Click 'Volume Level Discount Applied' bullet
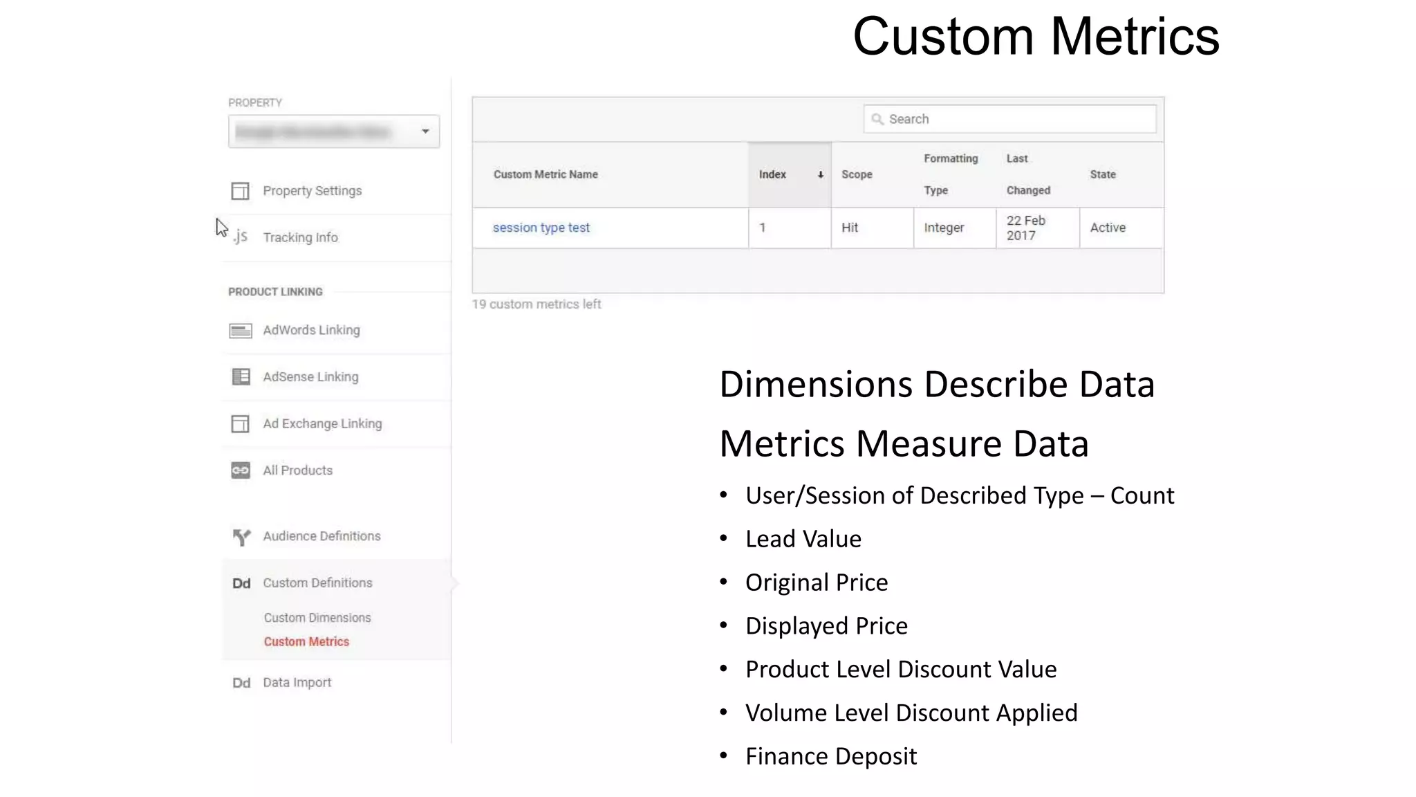The height and width of the screenshot is (797, 1416). tap(911, 713)
